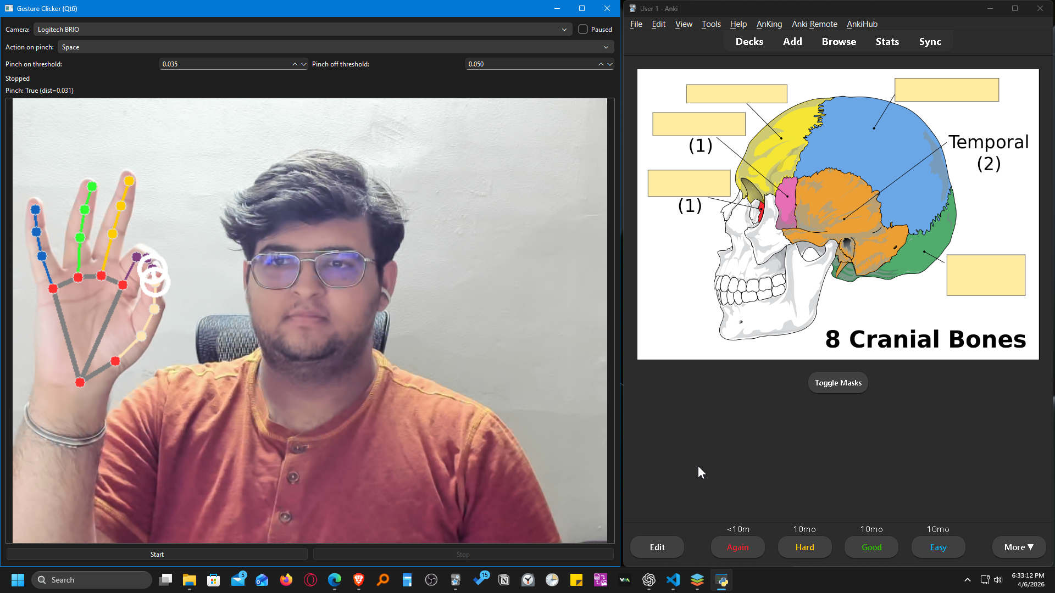Open the AnKing menu
This screenshot has width=1055, height=593.
pos(769,24)
